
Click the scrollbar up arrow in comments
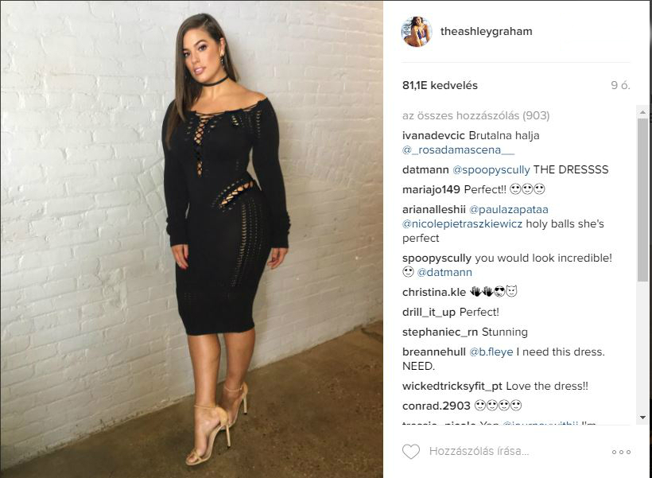(x=642, y=112)
